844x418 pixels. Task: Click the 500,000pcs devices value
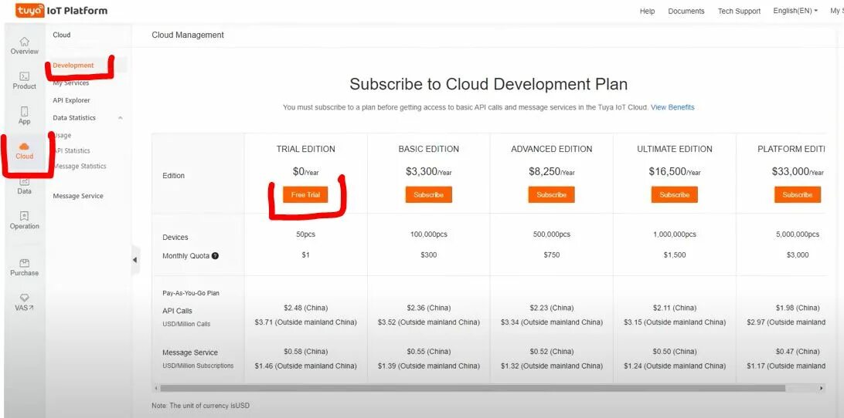point(551,234)
